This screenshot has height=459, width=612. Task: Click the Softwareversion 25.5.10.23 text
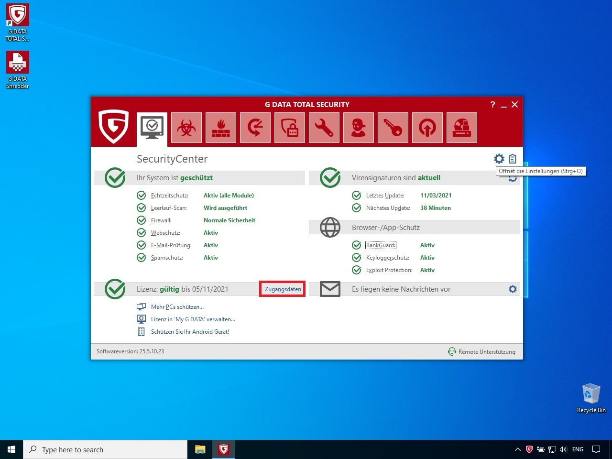point(130,351)
